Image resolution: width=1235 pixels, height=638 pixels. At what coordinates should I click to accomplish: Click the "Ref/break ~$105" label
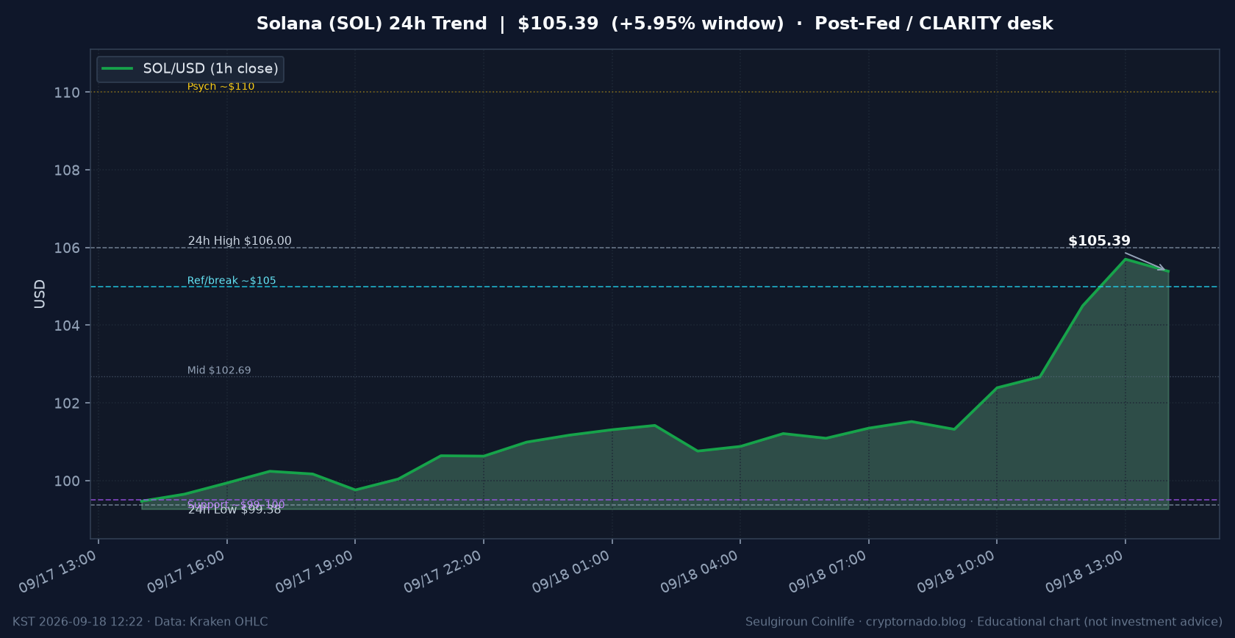click(232, 281)
